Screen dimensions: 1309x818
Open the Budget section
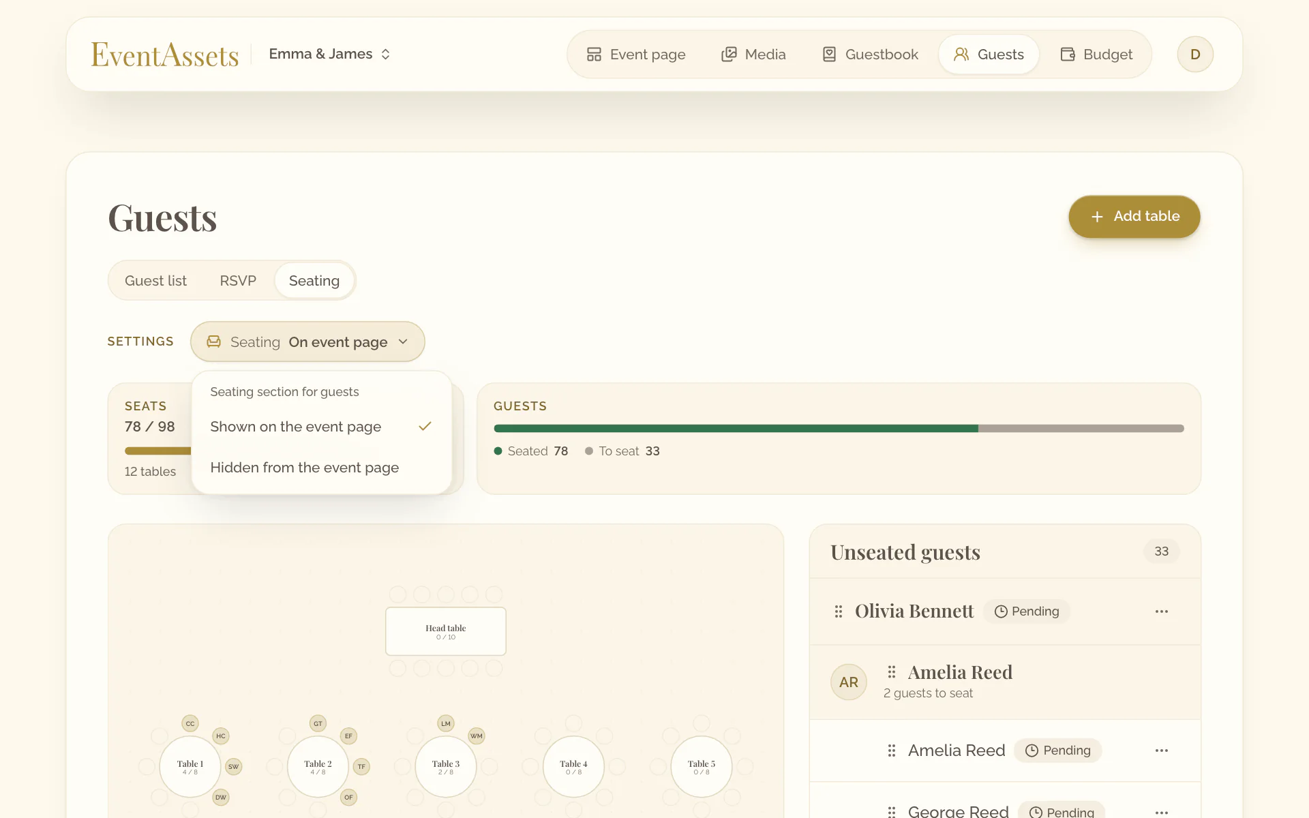click(x=1096, y=55)
